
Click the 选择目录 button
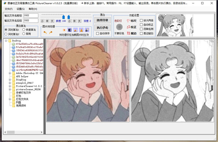click(x=102, y=20)
